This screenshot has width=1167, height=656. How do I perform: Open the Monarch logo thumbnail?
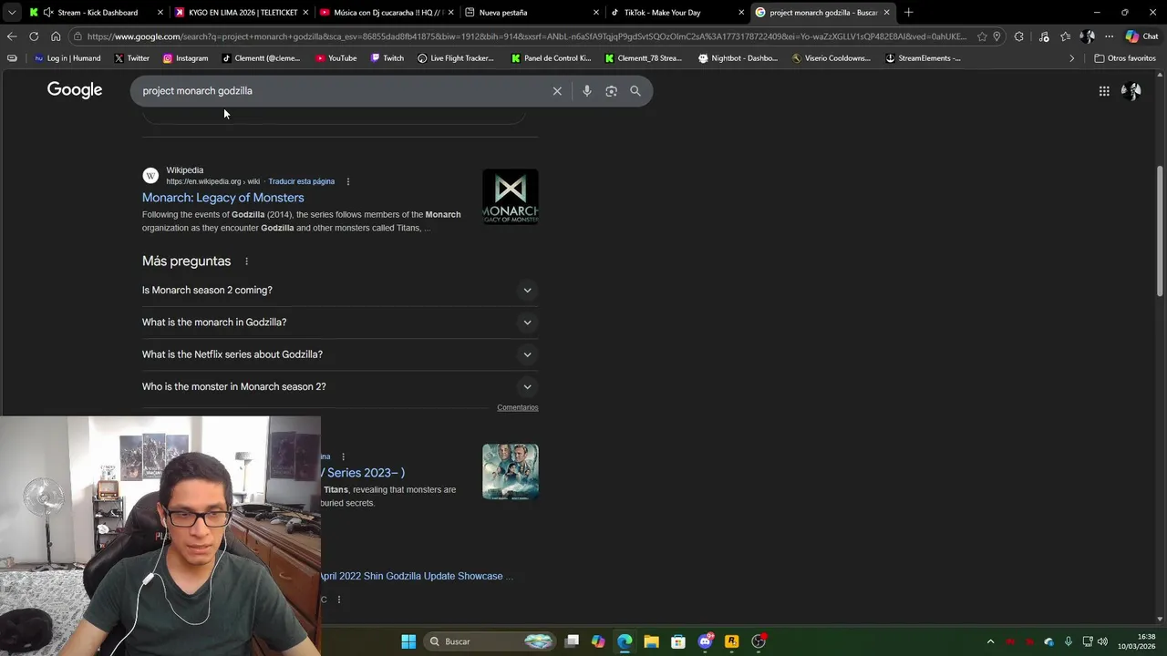(x=510, y=197)
